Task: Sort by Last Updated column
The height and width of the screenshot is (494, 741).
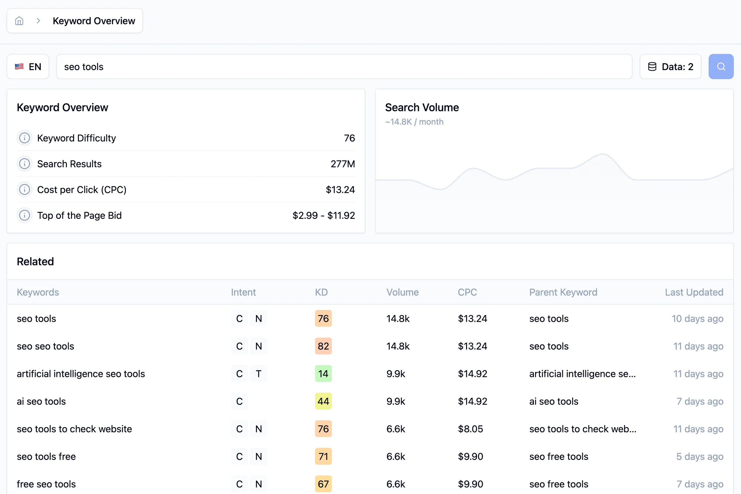Action: (x=694, y=292)
